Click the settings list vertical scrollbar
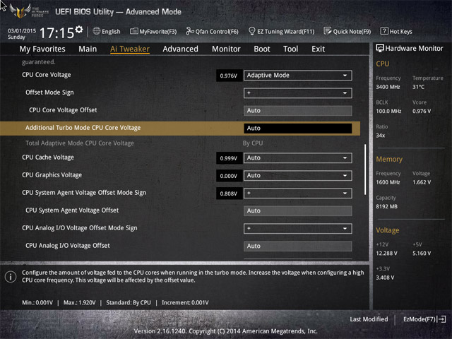 [x=365, y=169]
